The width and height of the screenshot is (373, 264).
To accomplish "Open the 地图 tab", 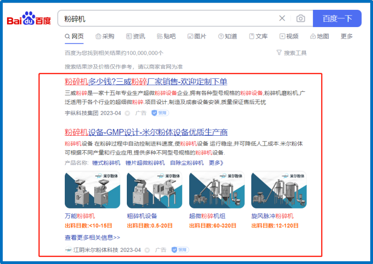I will 319,36.
